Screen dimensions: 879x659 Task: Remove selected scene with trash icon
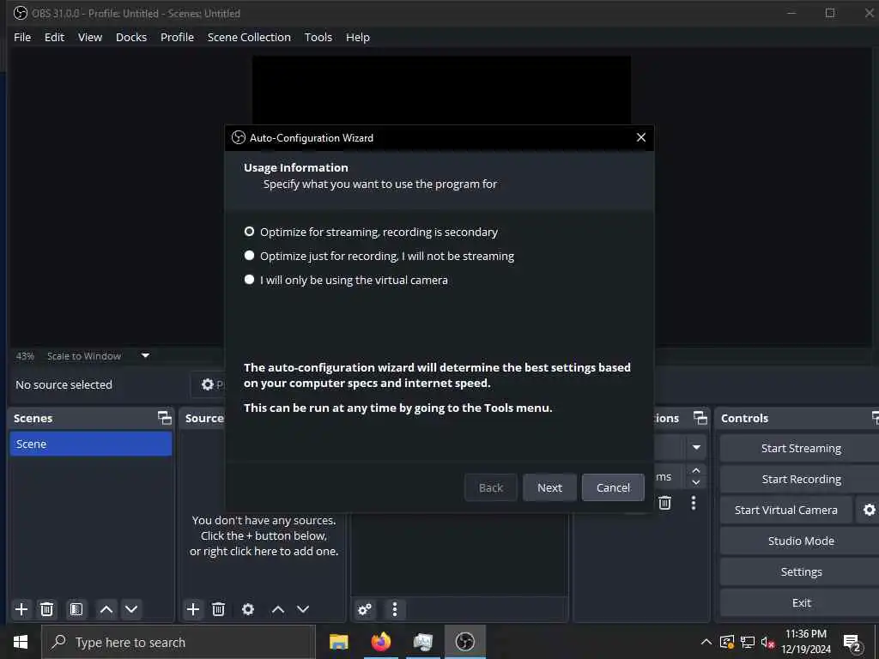47,609
